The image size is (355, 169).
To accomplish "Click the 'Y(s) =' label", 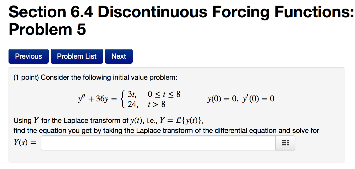I will 25,143.
